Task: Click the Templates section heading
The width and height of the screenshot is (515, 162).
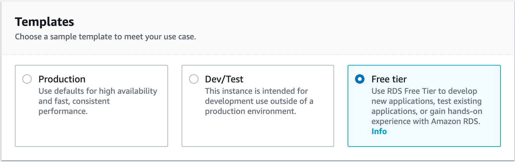Action: tap(45, 22)
